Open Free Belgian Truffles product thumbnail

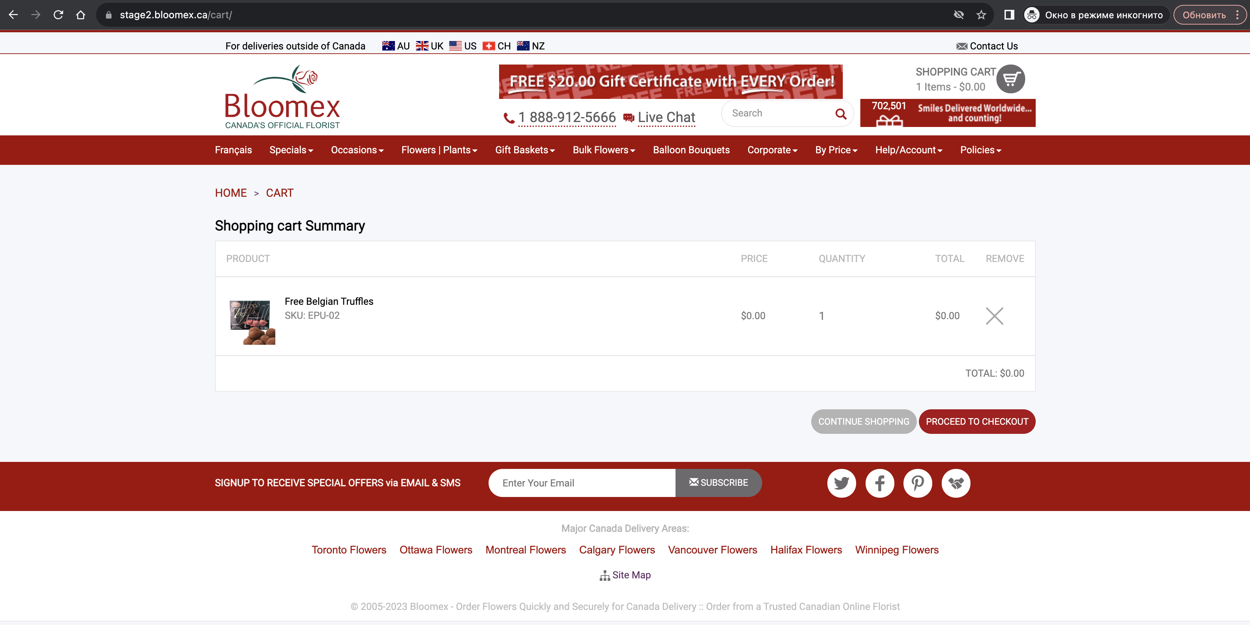pyautogui.click(x=252, y=322)
